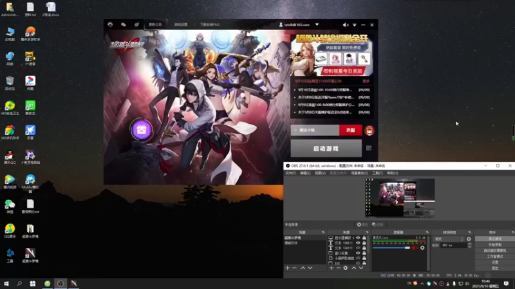Move selected scene down
This screenshot has width=515, height=289.
310,268
